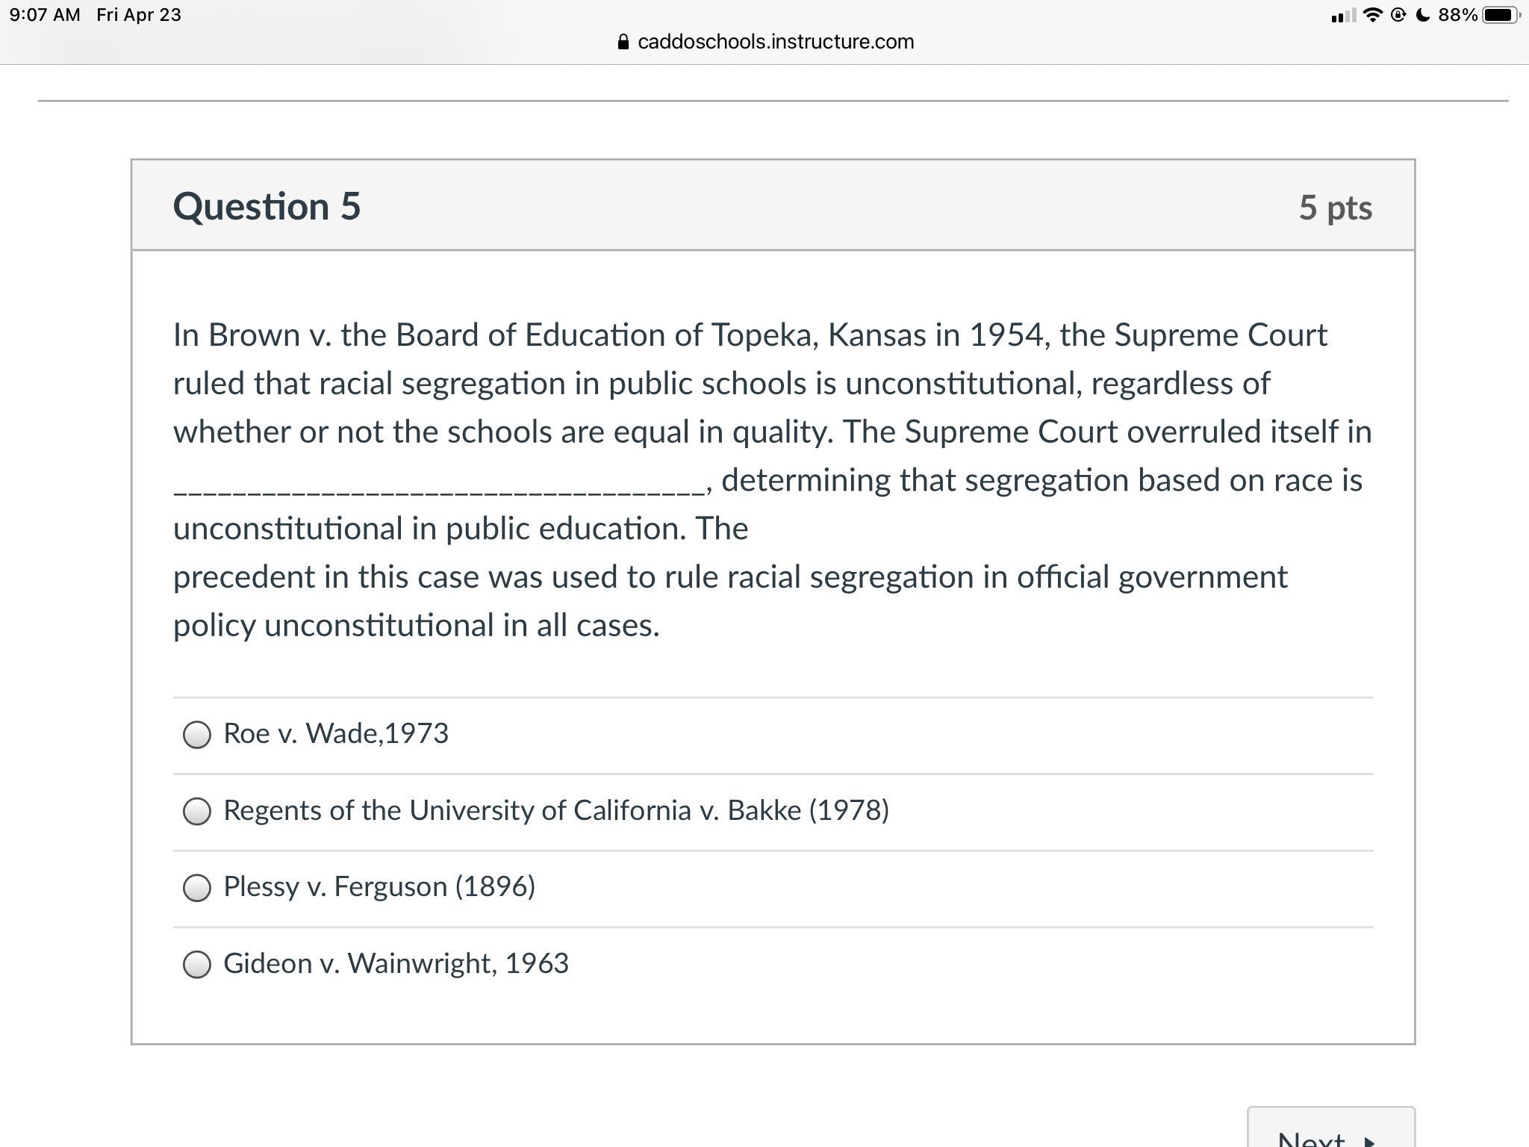
Task: Tap the battery icon
Action: click(x=1500, y=15)
